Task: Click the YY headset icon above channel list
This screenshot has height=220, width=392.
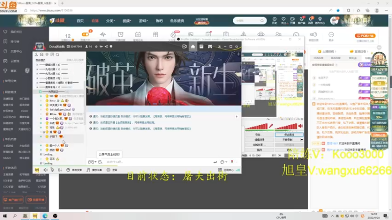Action: [42, 54]
